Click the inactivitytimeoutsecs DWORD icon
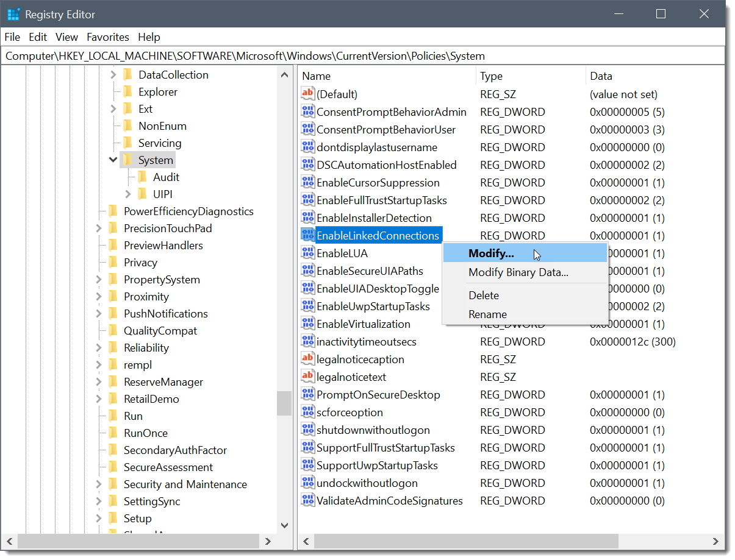The image size is (735, 560). (x=308, y=341)
